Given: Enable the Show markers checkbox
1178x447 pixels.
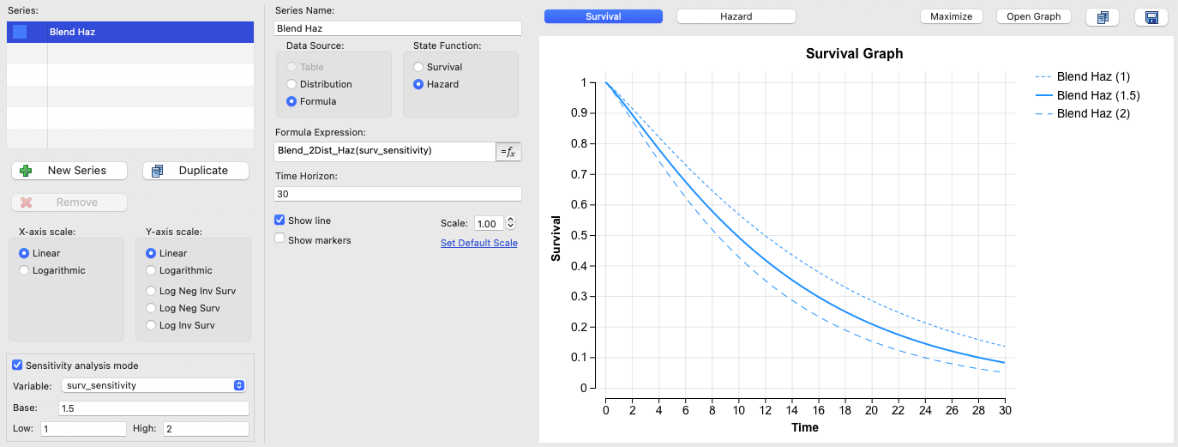Looking at the screenshot, I should click(x=279, y=240).
